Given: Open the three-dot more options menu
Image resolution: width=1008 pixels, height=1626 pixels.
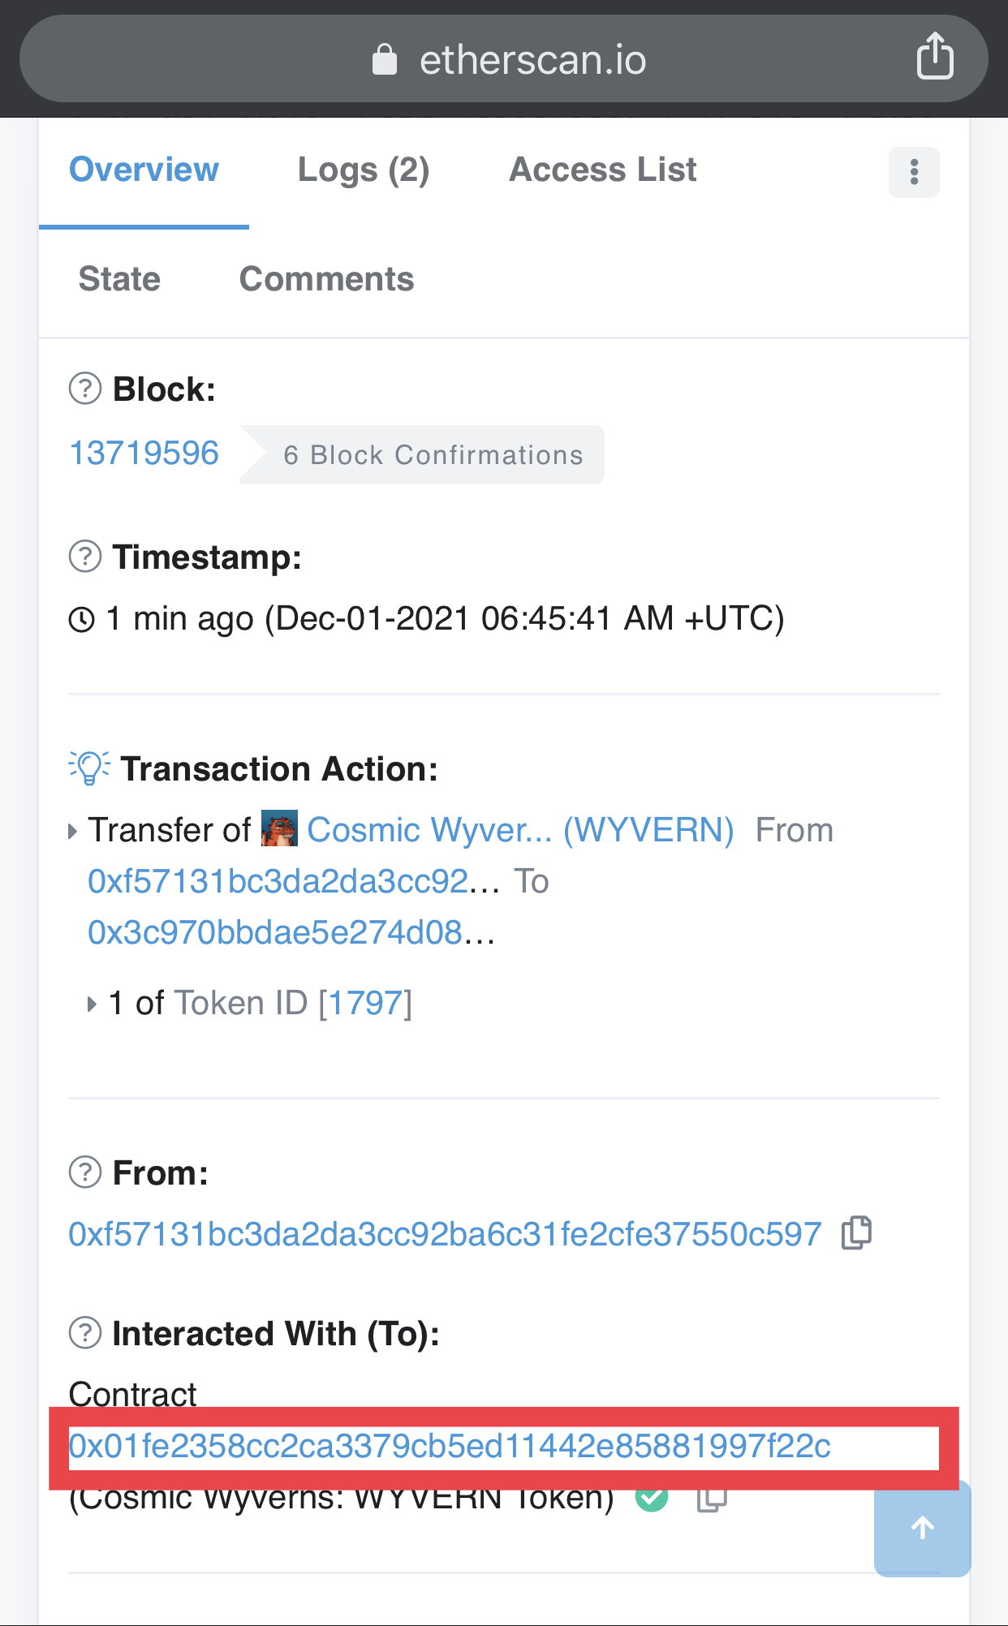Looking at the screenshot, I should (x=914, y=172).
